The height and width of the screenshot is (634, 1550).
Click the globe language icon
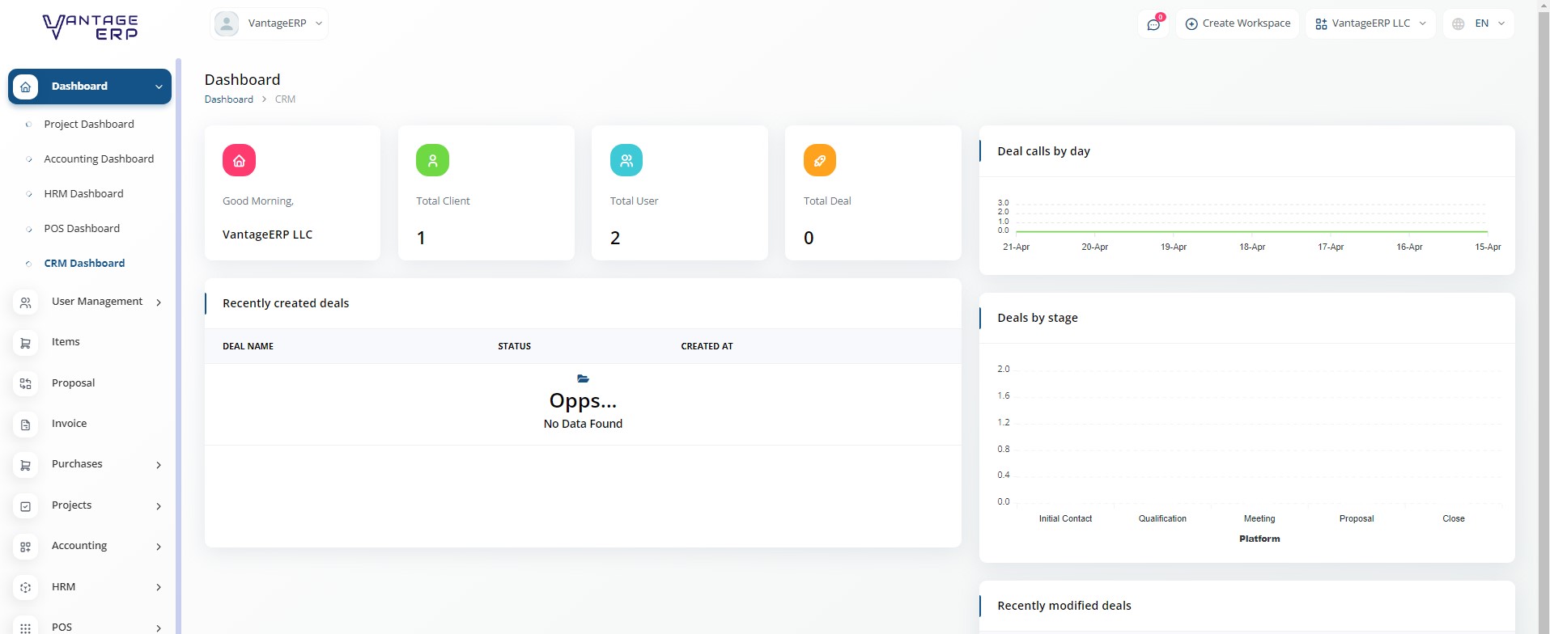pyautogui.click(x=1459, y=23)
